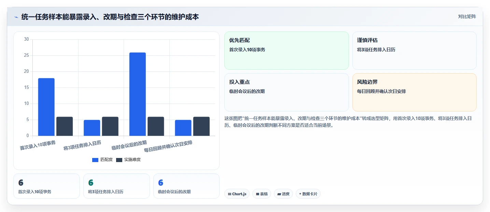Select the 谨慎评估 card
The image size is (490, 212).
tap(414, 51)
